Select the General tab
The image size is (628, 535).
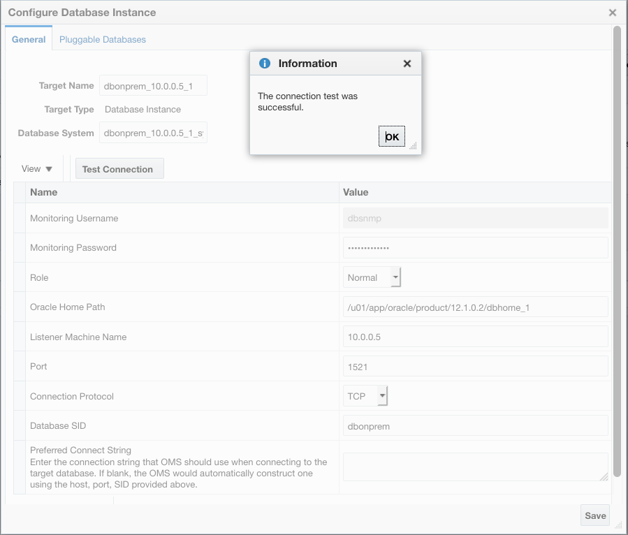coord(29,40)
